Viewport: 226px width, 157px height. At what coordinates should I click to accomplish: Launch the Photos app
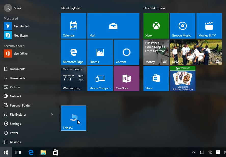click(100, 52)
